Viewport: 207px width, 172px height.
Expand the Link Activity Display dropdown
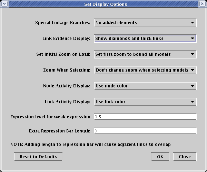145,102
